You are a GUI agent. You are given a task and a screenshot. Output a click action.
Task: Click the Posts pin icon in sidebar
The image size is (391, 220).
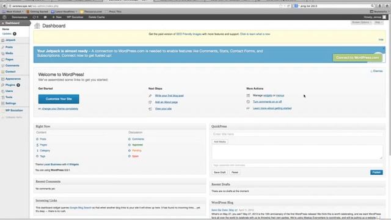tap(2, 47)
